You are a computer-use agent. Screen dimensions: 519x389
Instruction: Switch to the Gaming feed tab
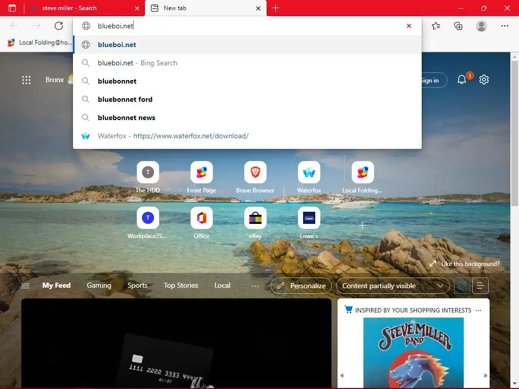pos(99,285)
